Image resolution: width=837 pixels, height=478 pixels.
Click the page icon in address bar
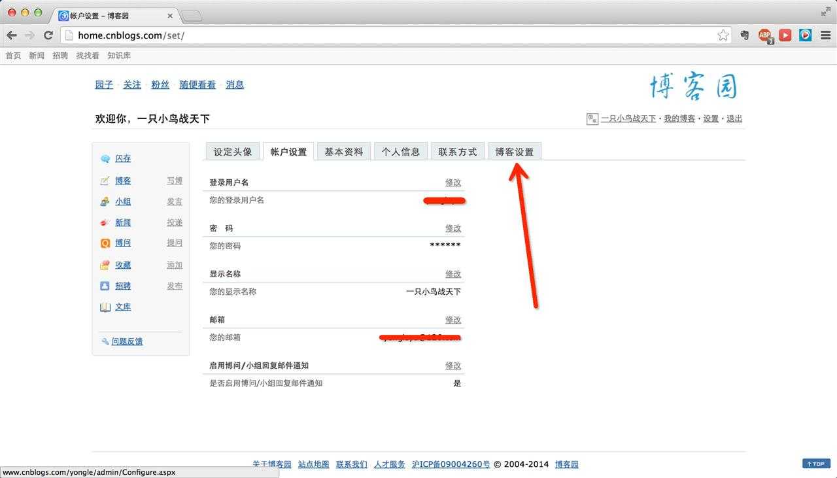coord(69,35)
